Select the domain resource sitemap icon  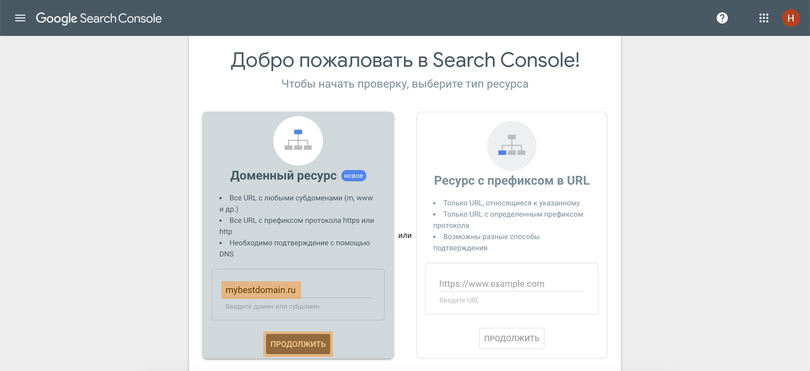[298, 140]
